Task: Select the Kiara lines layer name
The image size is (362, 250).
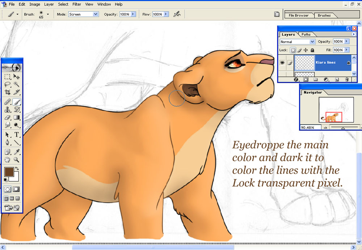Action: (x=325, y=63)
